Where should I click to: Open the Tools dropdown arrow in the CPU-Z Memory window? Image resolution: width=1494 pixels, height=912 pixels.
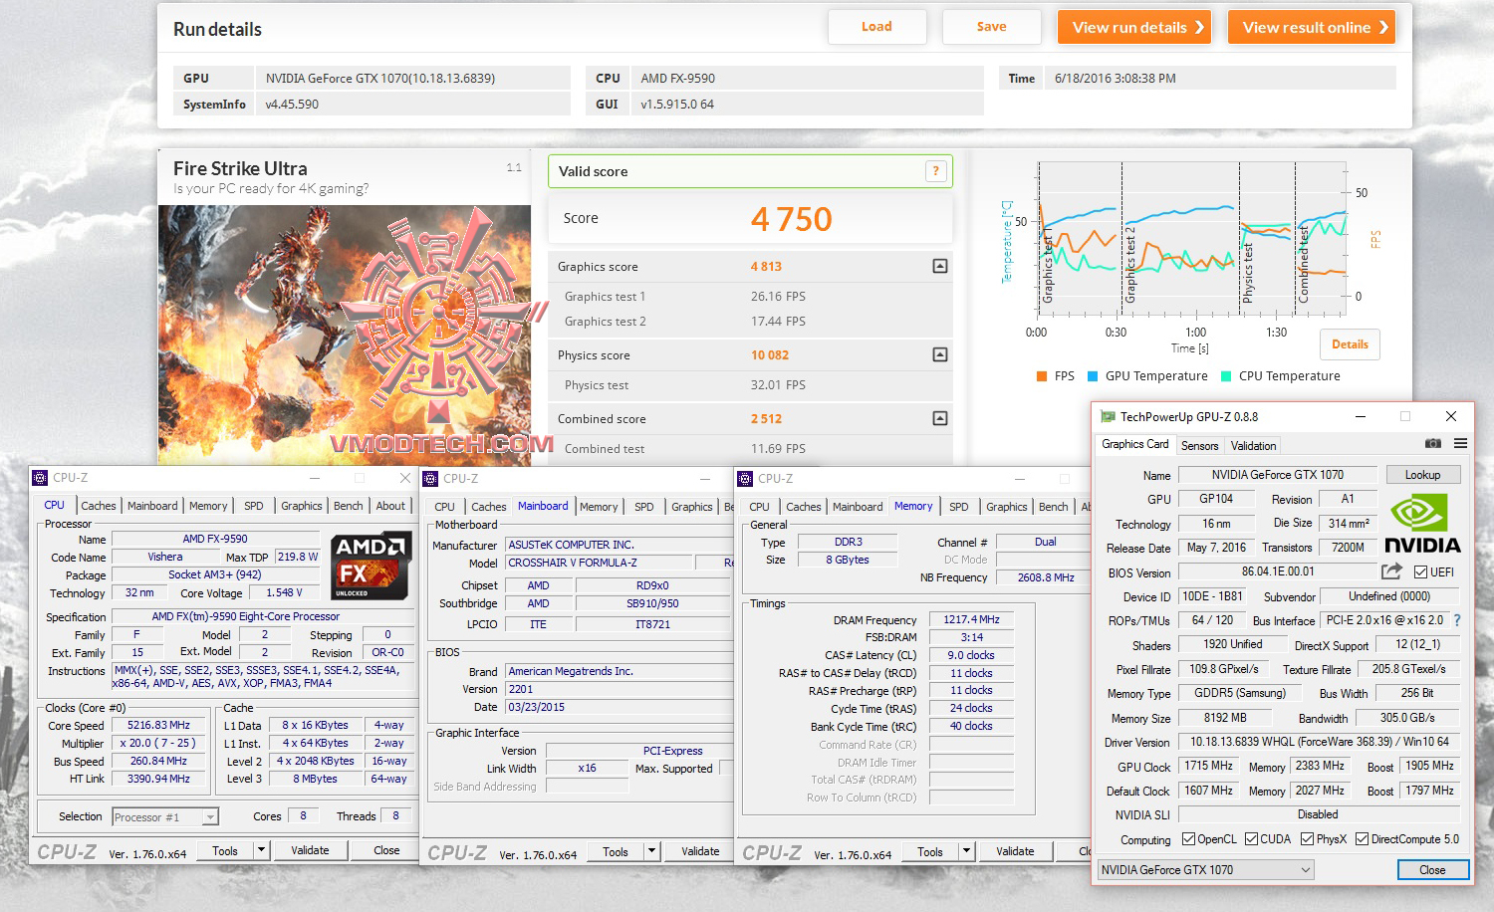point(966,851)
